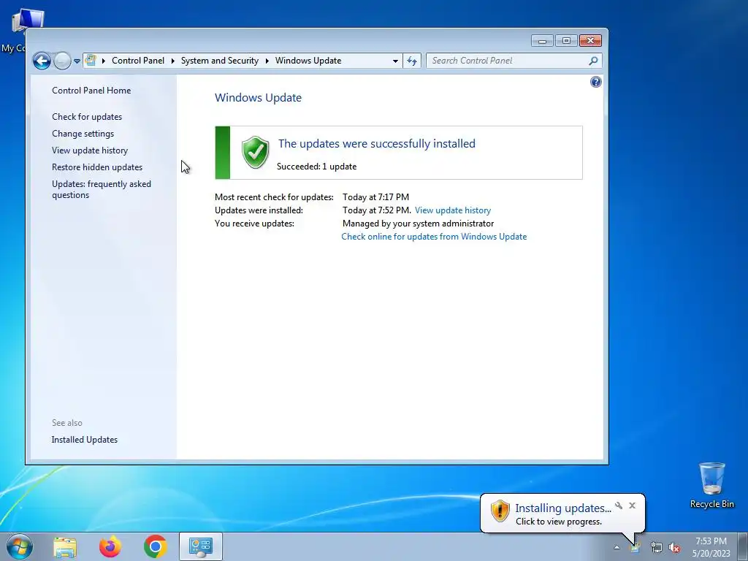748x561 pixels.
Task: Click the muted volume tray icon
Action: [674, 548]
